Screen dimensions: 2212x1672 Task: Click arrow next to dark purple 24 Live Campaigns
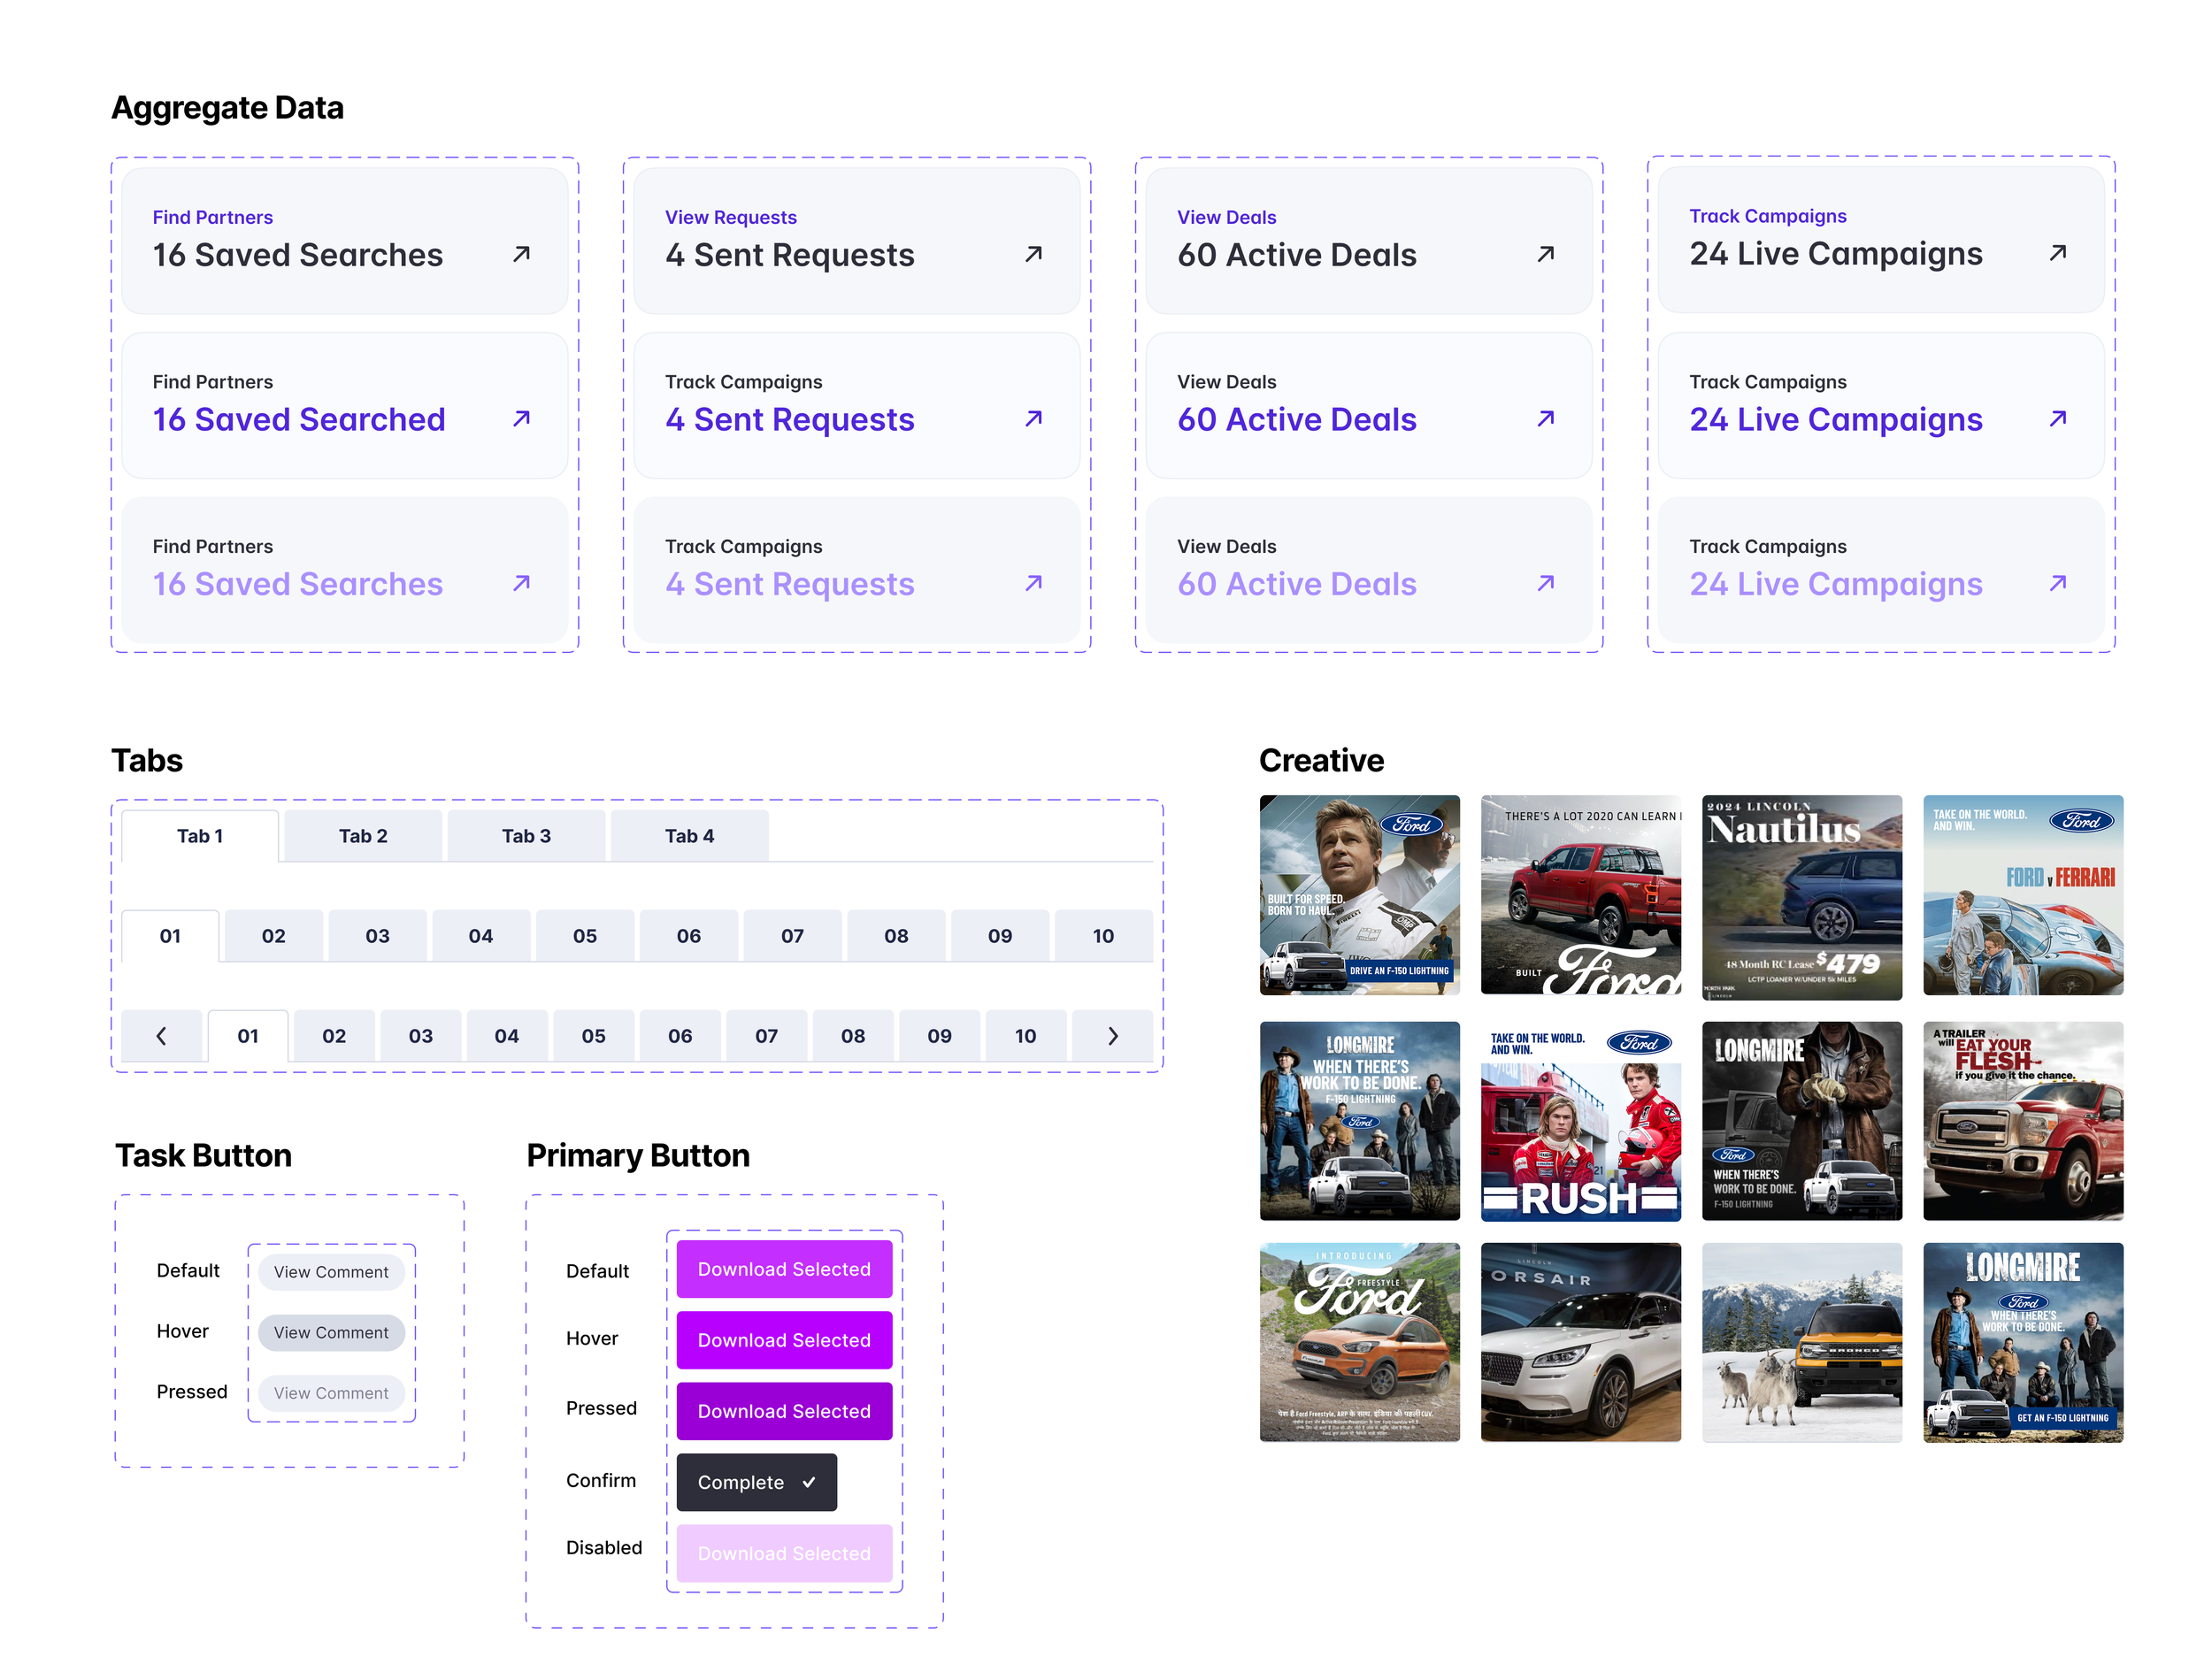click(2057, 418)
